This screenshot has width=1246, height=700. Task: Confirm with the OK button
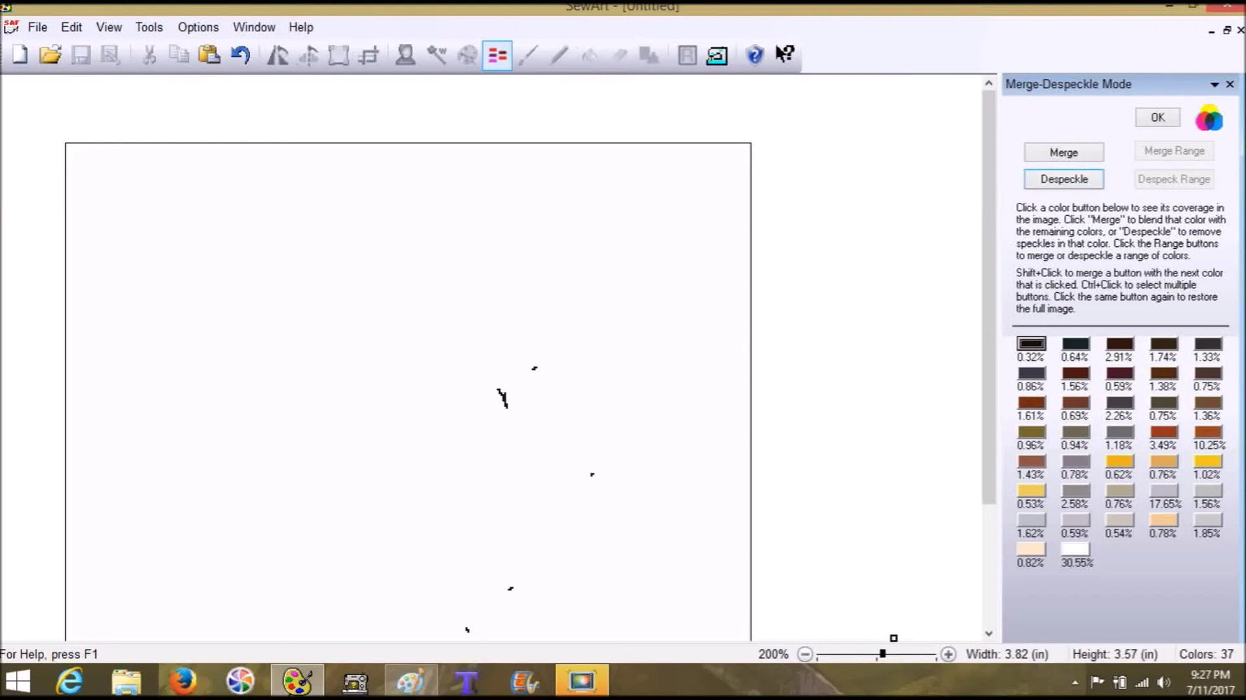[1157, 117]
